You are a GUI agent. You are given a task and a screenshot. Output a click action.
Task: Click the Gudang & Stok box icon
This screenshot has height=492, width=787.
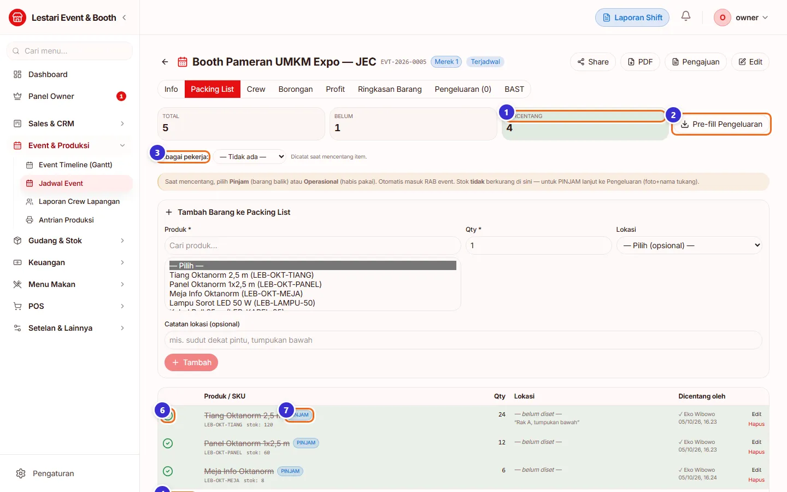(x=17, y=241)
